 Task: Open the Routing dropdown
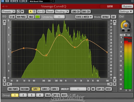pos(62,12)
